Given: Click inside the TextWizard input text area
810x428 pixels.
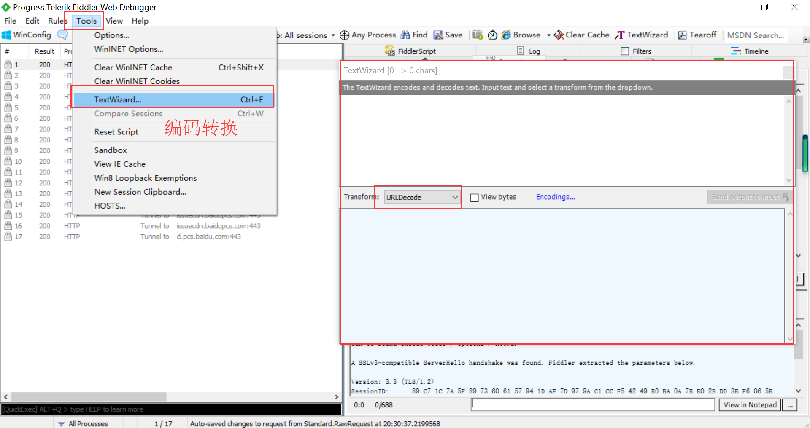Looking at the screenshot, I should click(563, 140).
